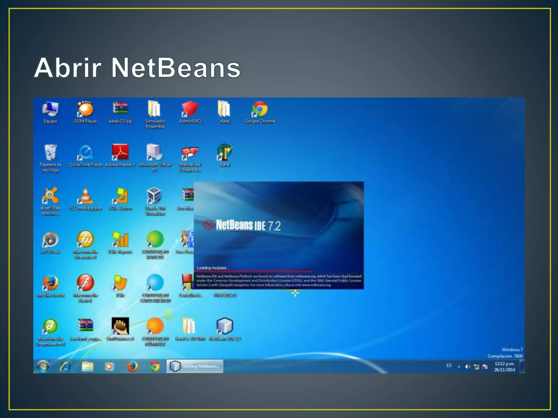Open Windows Explorer from the taskbar
The width and height of the screenshot is (558, 418).
pyautogui.click(x=87, y=366)
